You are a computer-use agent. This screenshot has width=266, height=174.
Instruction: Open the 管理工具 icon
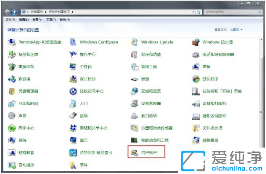pos(135,67)
